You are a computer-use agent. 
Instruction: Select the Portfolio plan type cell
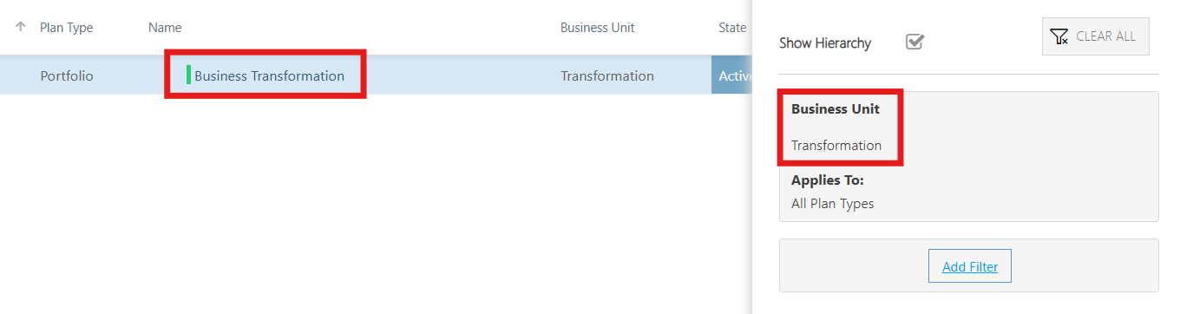click(67, 75)
